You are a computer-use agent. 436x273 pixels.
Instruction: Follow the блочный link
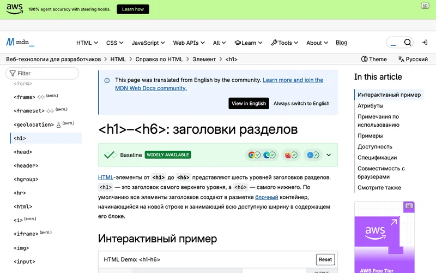pos(267,197)
